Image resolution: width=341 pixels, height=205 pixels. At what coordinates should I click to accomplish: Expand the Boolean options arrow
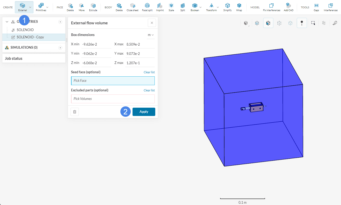pyautogui.click(x=201, y=7)
